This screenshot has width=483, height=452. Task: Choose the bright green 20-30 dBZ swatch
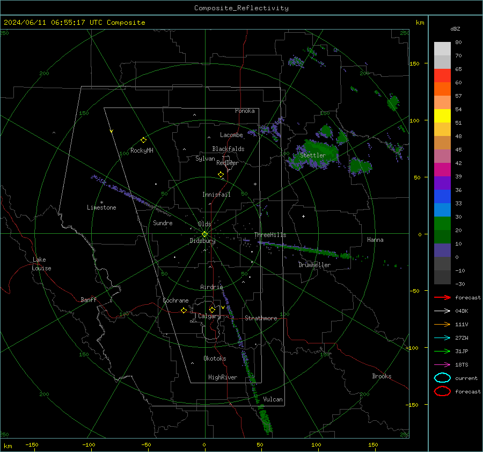click(x=442, y=224)
